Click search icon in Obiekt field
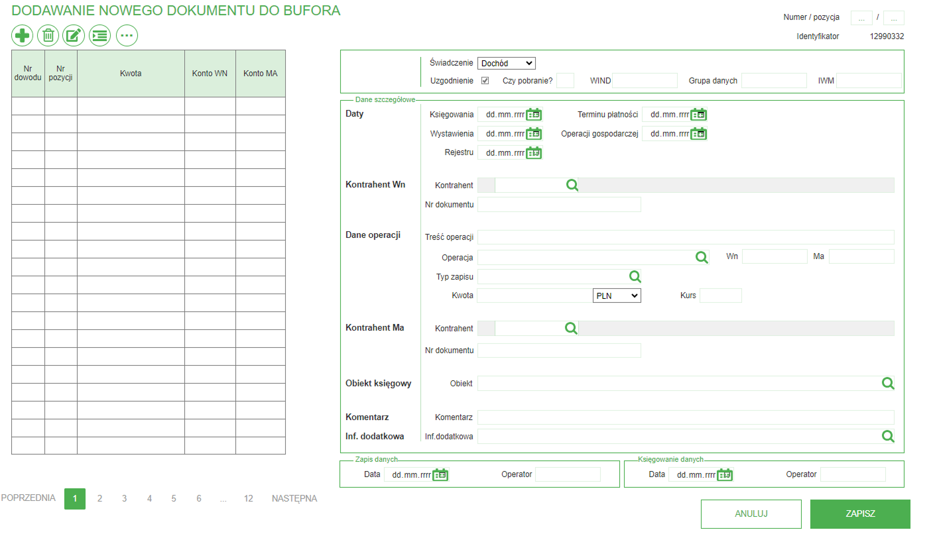 click(x=887, y=383)
